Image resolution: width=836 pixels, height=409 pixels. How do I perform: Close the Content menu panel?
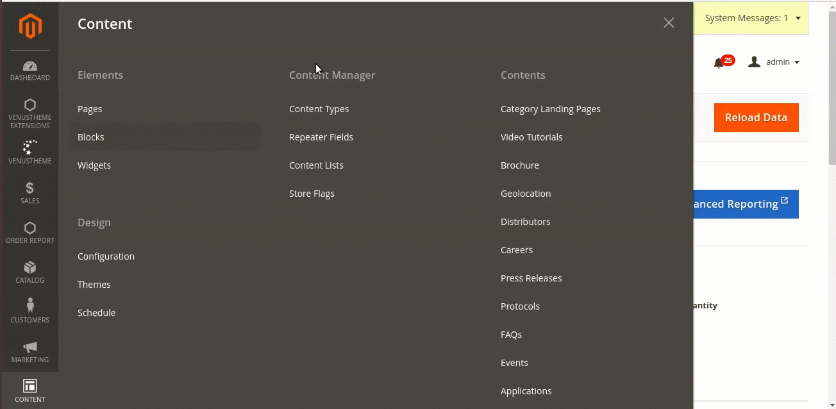click(x=669, y=23)
